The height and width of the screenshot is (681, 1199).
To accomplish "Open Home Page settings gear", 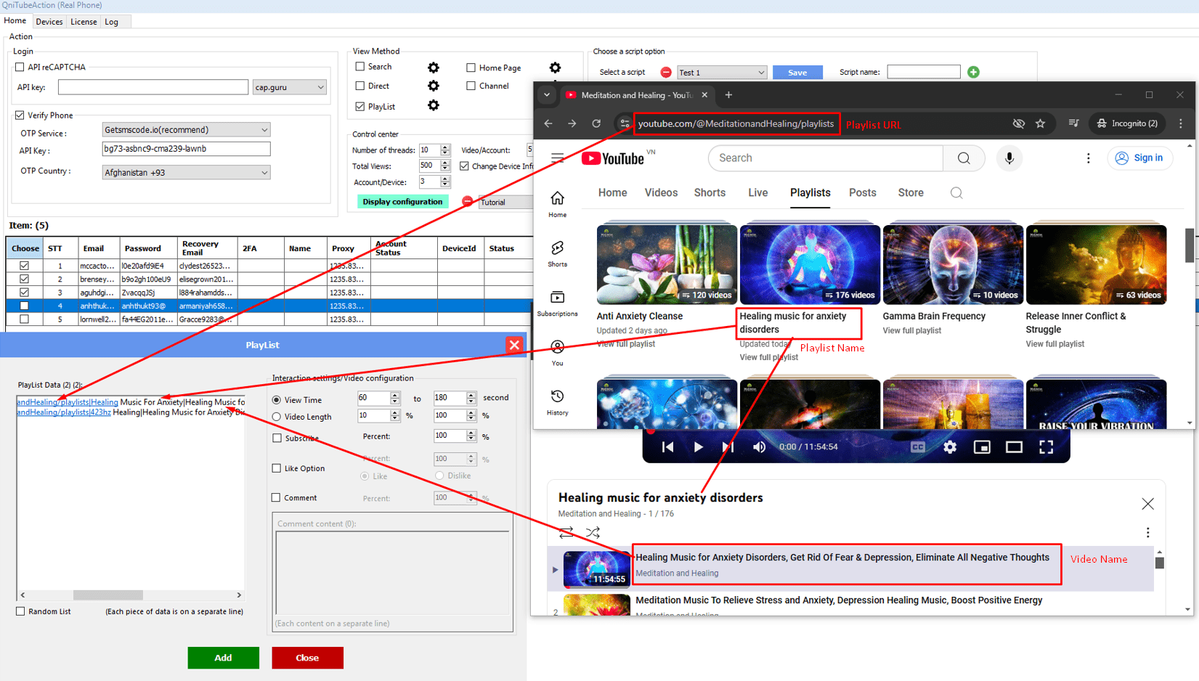I will [x=555, y=68].
